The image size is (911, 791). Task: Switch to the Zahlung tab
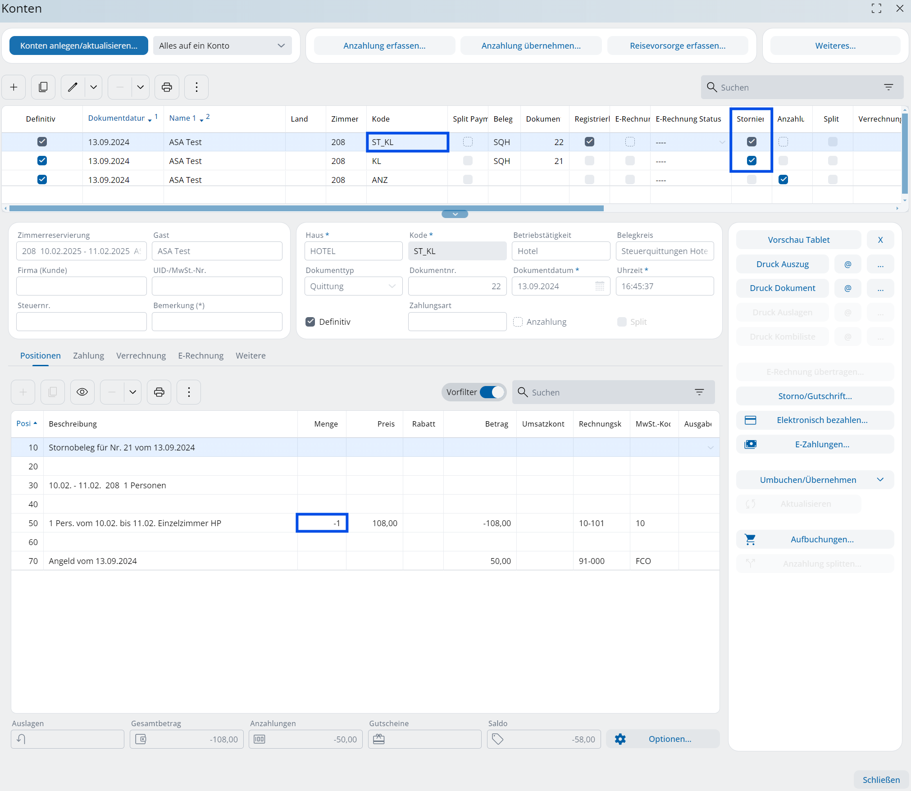(x=88, y=355)
